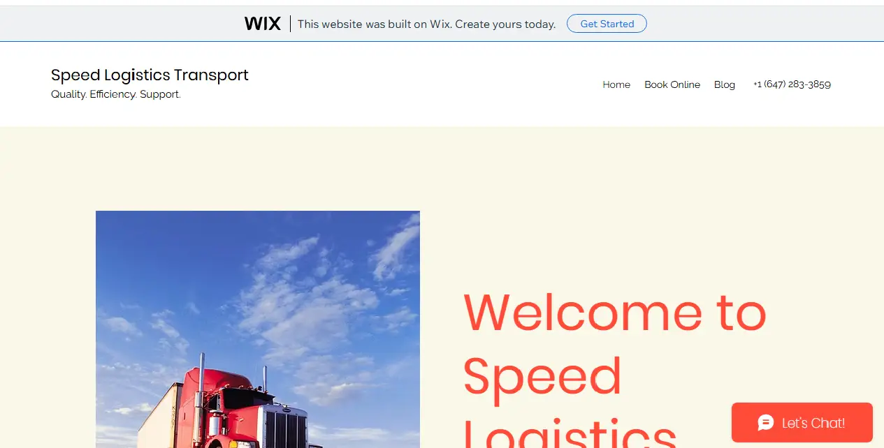Go to the Home menu item
This screenshot has height=448, width=884.
616,84
